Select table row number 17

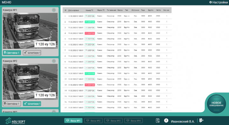pyautogui.click(x=117, y=108)
